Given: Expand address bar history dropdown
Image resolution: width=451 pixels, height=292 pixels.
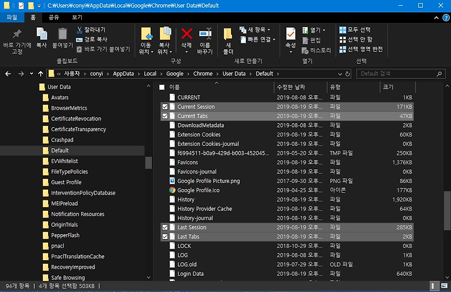Looking at the screenshot, I should tap(340, 74).
